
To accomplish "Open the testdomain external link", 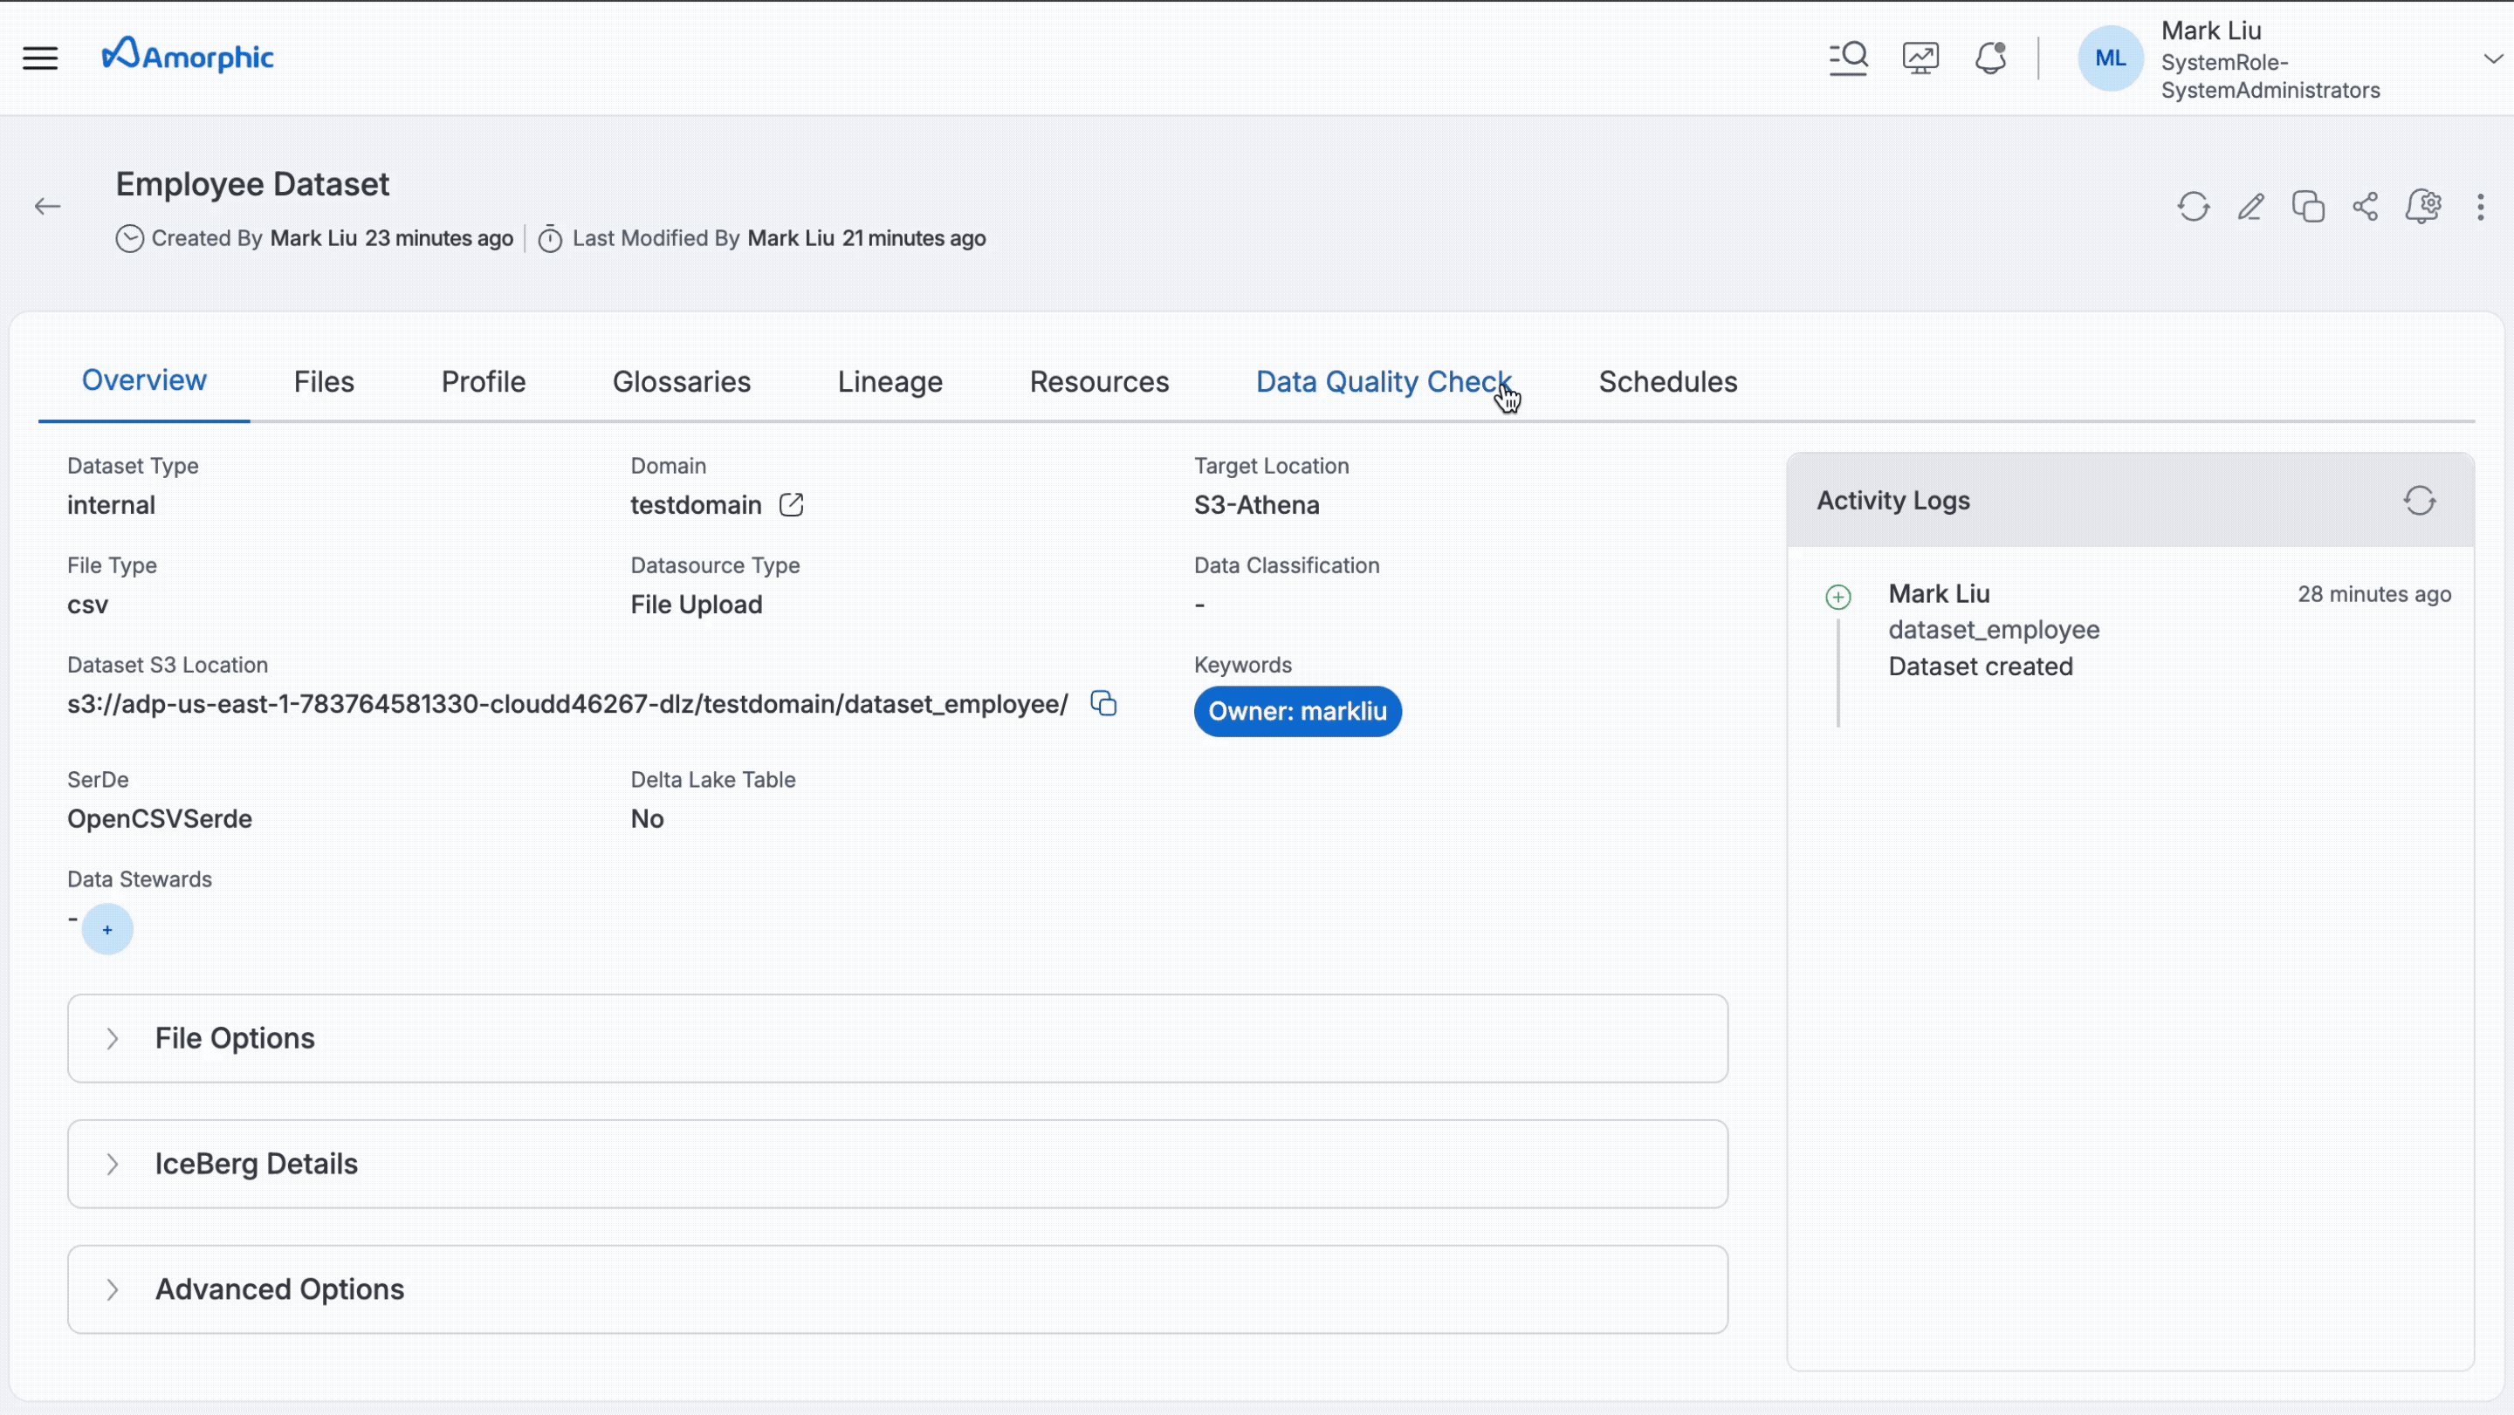I will (791, 505).
